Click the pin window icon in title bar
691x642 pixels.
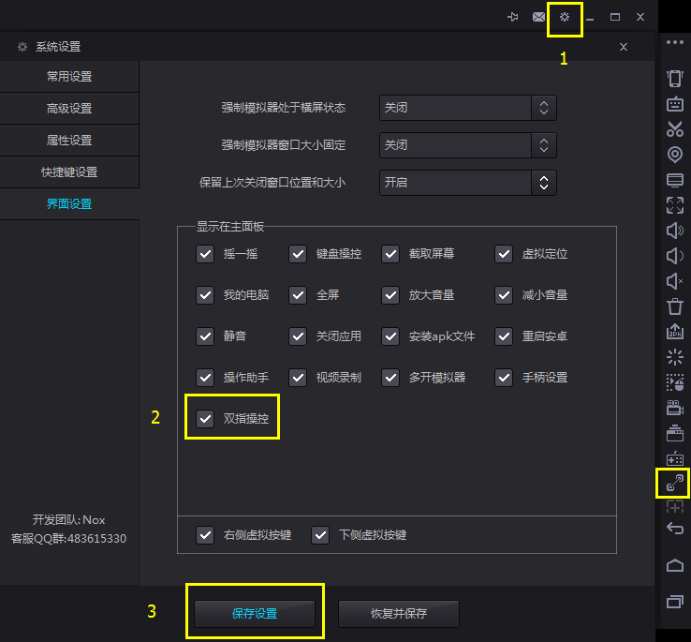(512, 17)
